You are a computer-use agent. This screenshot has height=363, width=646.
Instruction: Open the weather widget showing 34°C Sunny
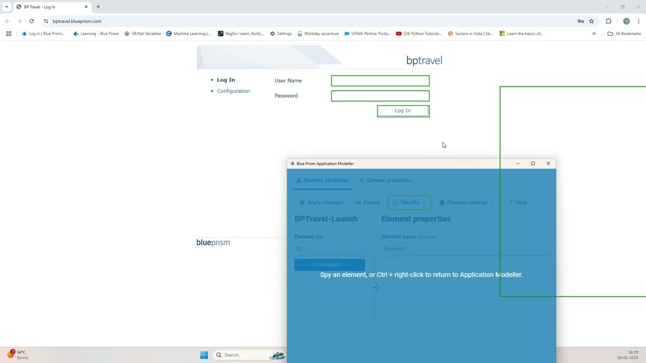click(18, 355)
